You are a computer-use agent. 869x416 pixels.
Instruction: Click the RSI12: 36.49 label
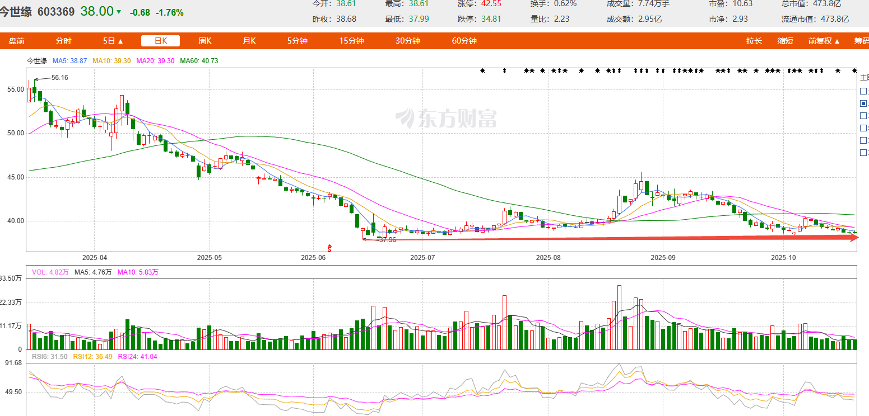[x=92, y=356]
